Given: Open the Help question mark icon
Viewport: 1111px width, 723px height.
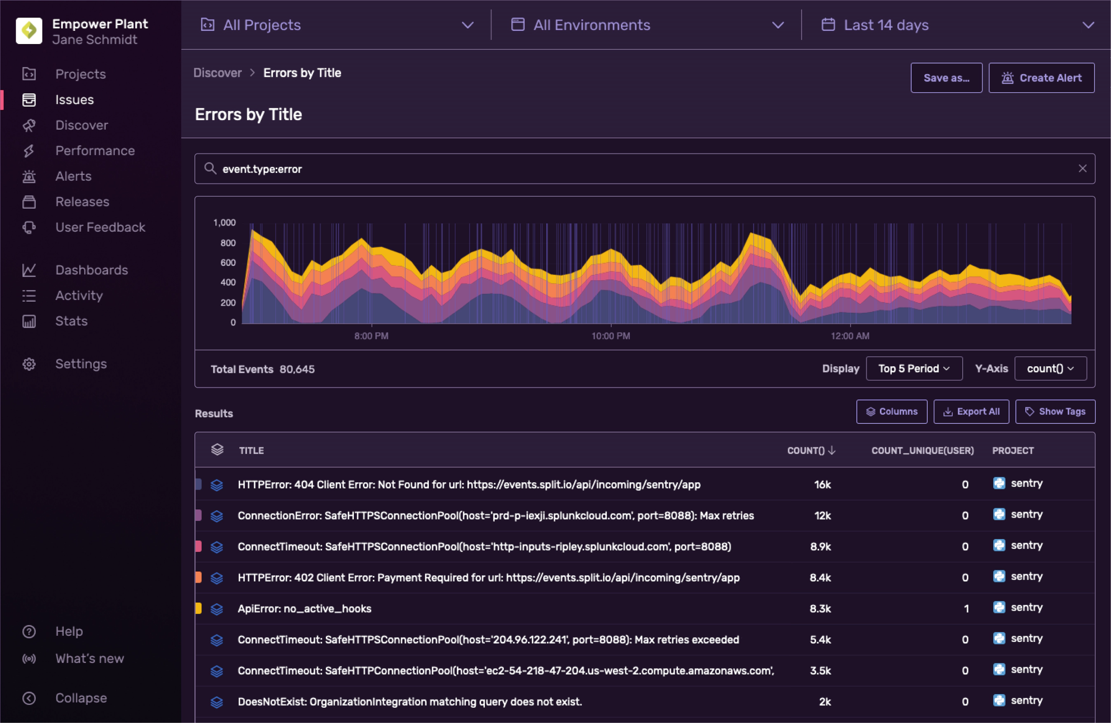Looking at the screenshot, I should click(x=29, y=632).
